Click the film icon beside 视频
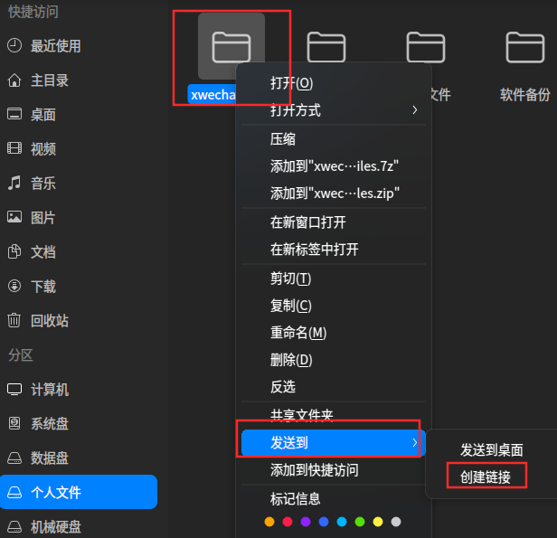 14,148
